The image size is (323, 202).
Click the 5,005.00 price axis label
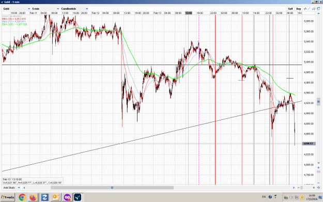click(x=309, y=62)
